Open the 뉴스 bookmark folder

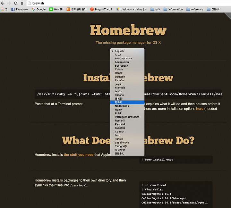(x=155, y=9)
